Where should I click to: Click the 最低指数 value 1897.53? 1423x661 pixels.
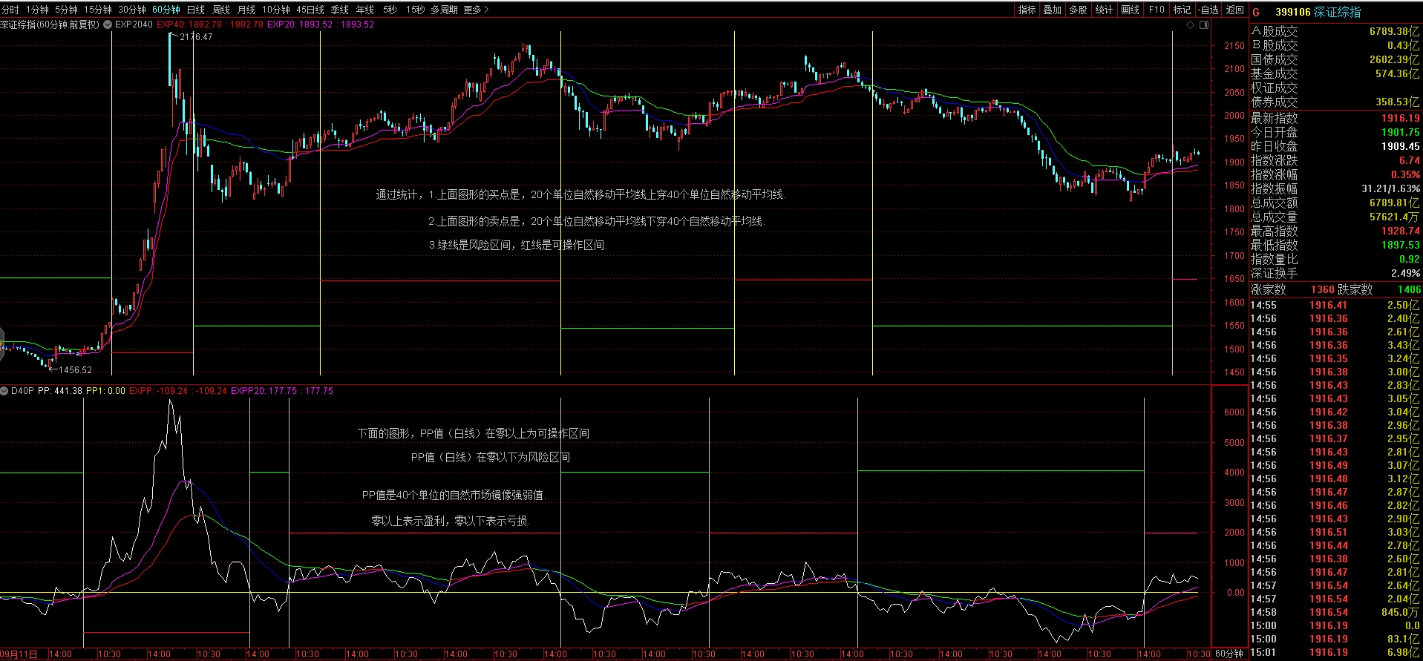[1400, 245]
